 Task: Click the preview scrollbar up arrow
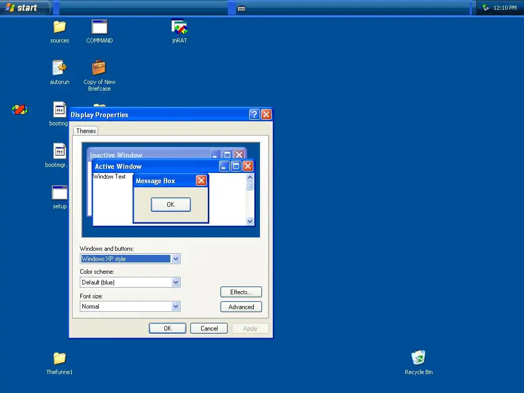coord(250,177)
